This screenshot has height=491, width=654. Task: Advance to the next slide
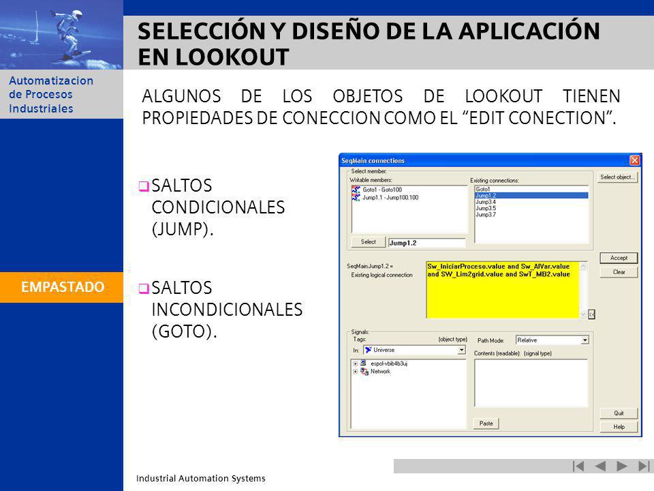(x=622, y=466)
